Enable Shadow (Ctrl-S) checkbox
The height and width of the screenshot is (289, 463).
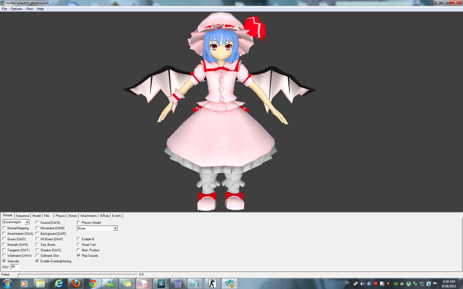[x=37, y=250]
